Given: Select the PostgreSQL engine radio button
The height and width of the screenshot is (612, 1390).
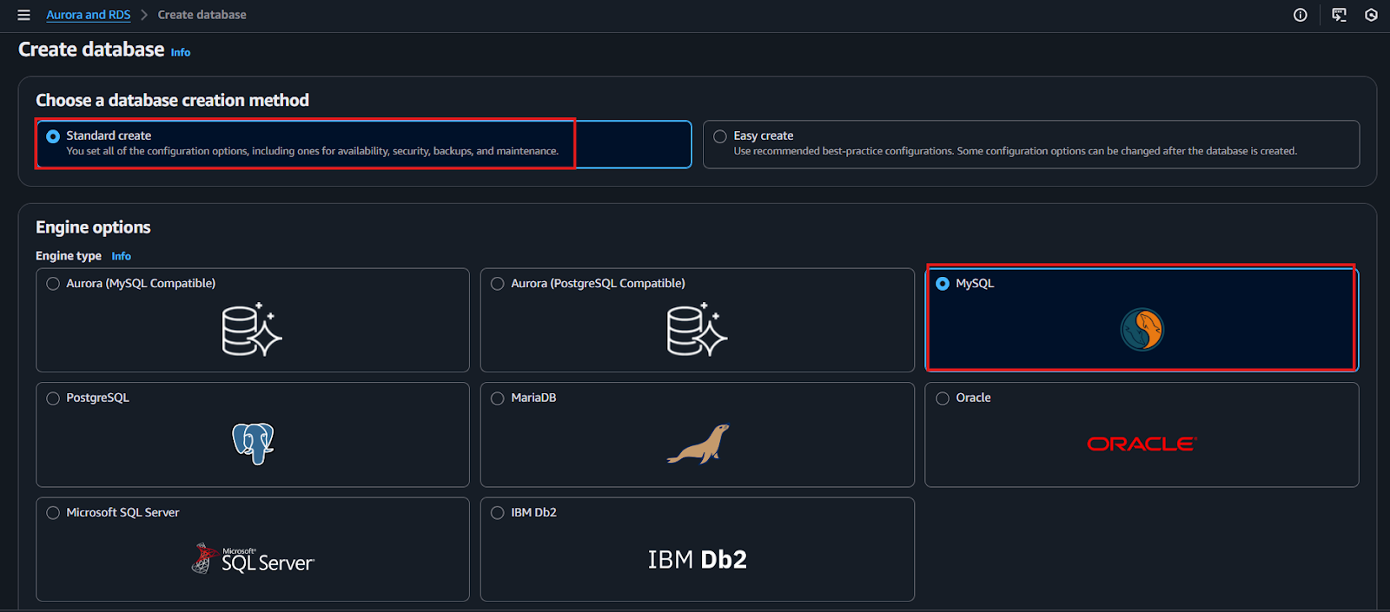Looking at the screenshot, I should pyautogui.click(x=53, y=398).
